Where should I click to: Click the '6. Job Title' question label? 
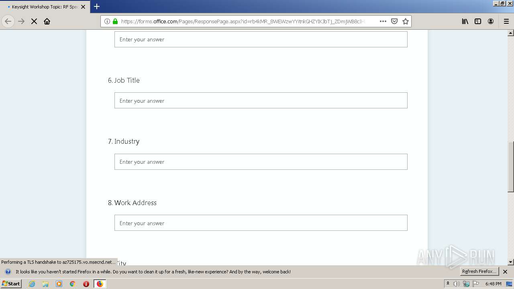[x=124, y=80]
